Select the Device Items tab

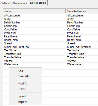(38, 3)
